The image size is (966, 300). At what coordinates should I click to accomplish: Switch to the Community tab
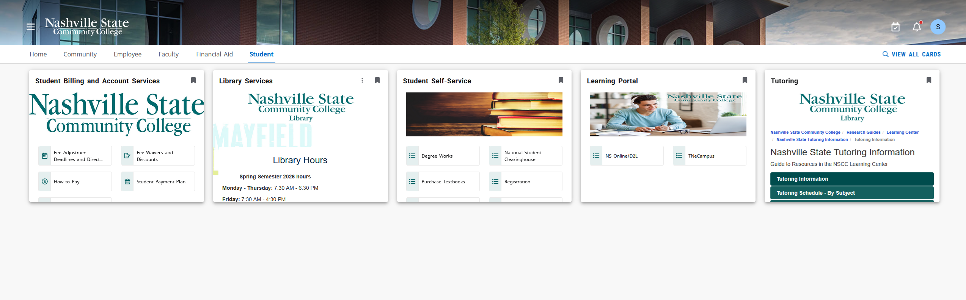(80, 54)
